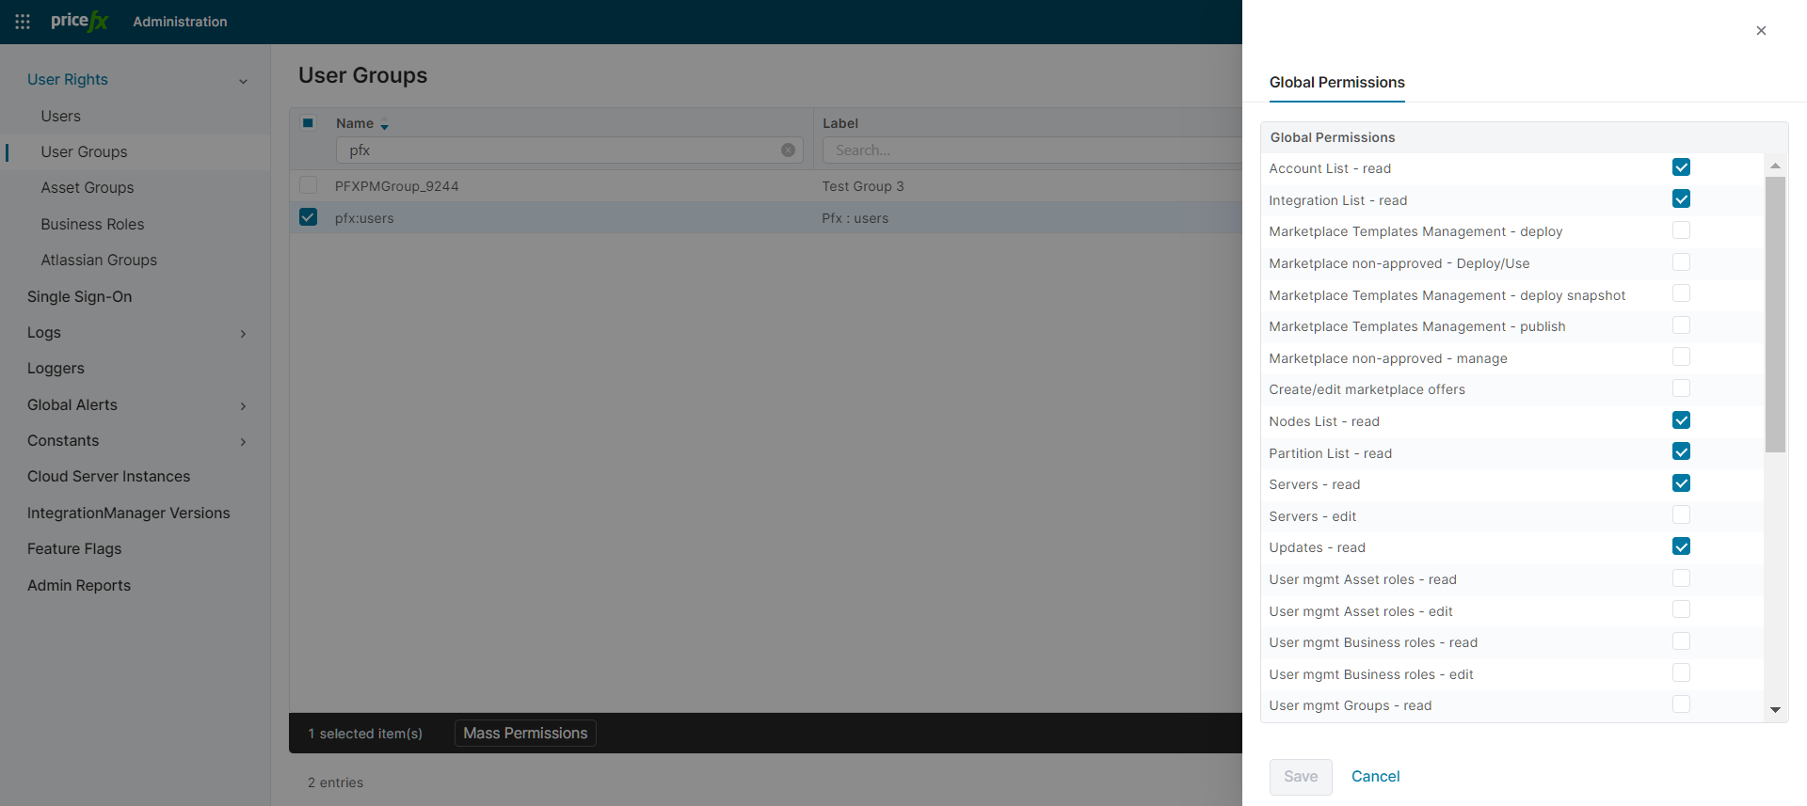
Task: Open the apps grid launcher icon
Action: tap(23, 22)
